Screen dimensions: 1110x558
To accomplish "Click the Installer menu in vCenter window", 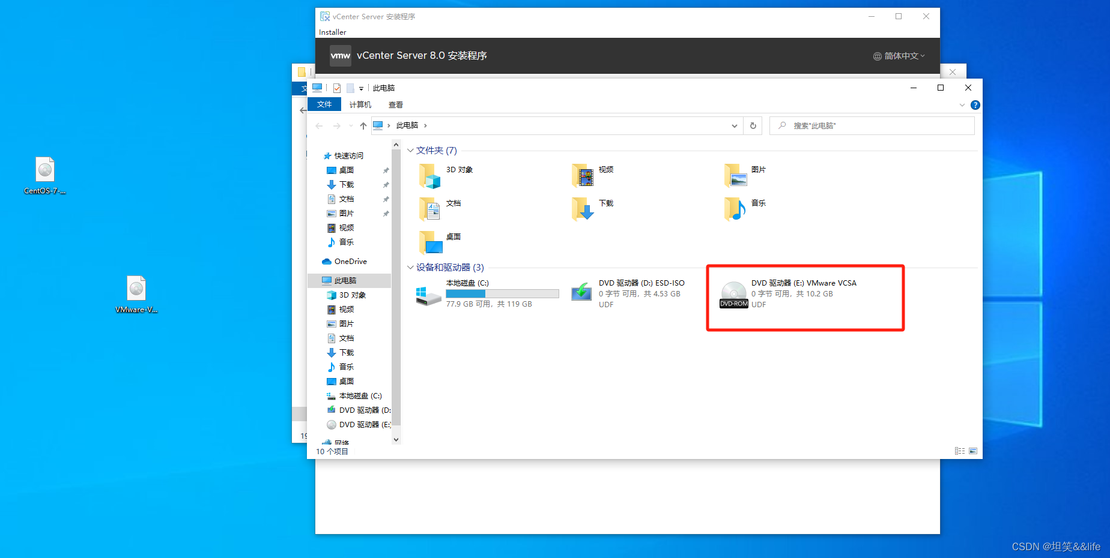I will point(332,32).
